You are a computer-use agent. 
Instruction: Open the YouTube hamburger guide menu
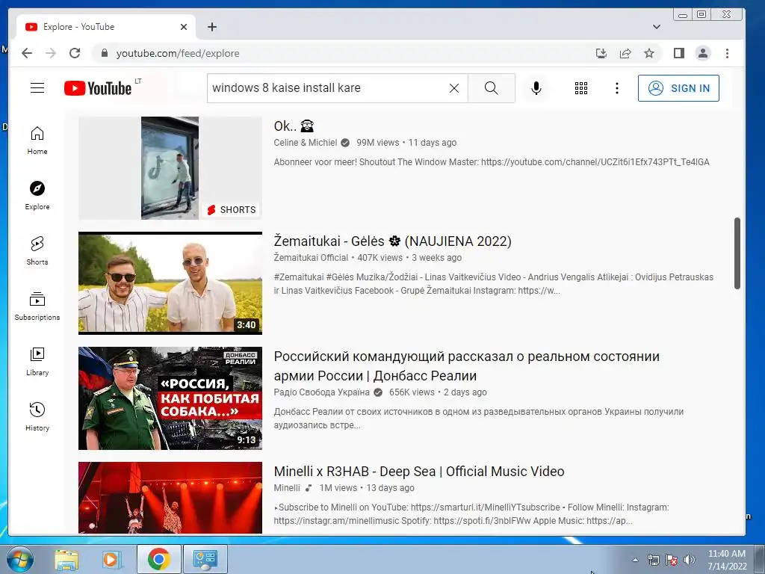pos(37,88)
